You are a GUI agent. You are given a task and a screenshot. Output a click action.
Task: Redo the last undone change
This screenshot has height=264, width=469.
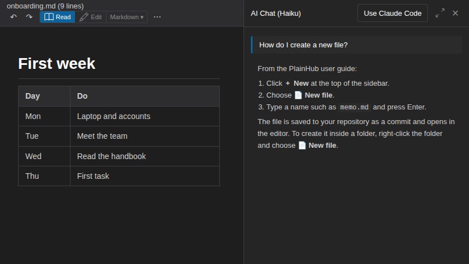[29, 17]
